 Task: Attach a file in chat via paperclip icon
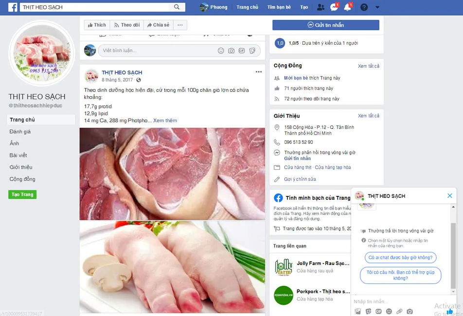coord(400,311)
